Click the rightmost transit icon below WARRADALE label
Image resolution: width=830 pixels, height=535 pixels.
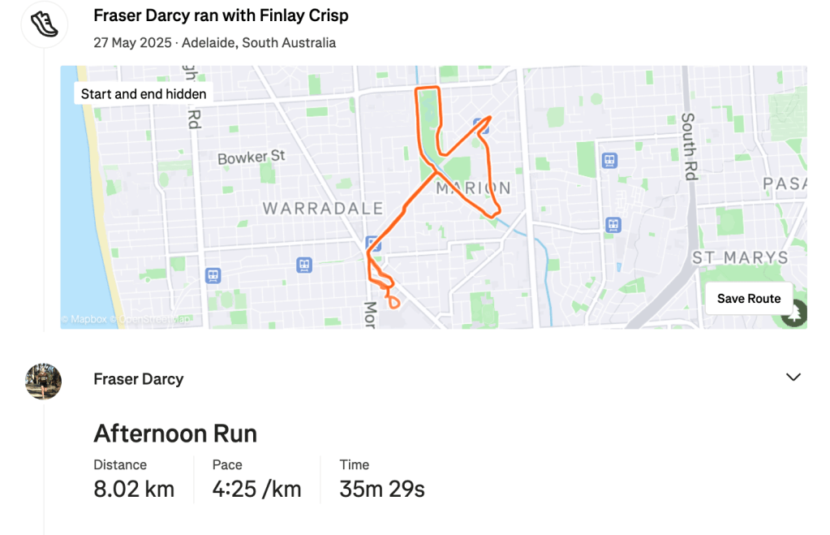pyautogui.click(x=372, y=244)
